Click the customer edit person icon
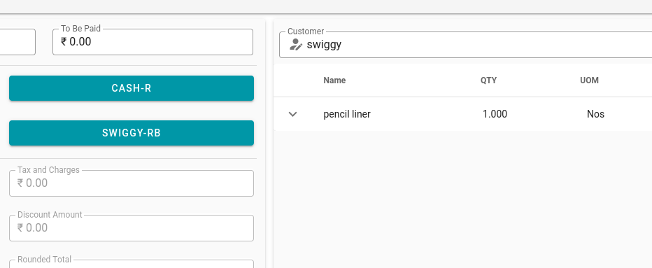 pyautogui.click(x=296, y=45)
